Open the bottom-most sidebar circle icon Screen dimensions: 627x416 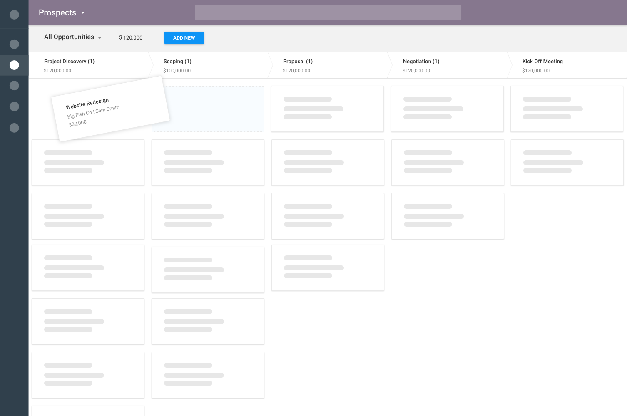14,128
